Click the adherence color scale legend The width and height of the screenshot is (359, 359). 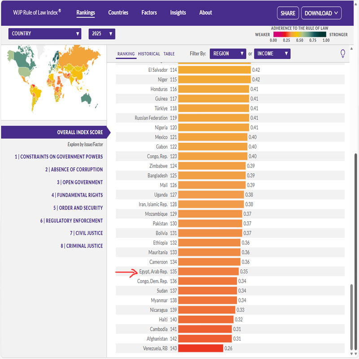click(299, 35)
